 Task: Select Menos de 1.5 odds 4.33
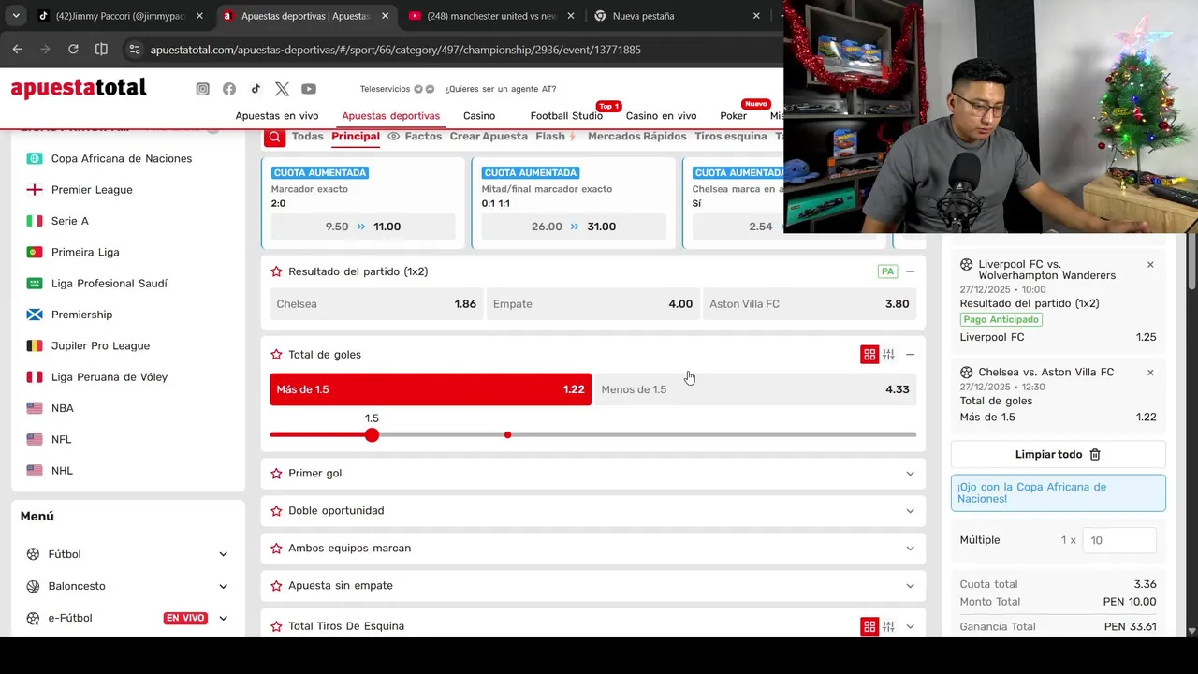(x=755, y=389)
